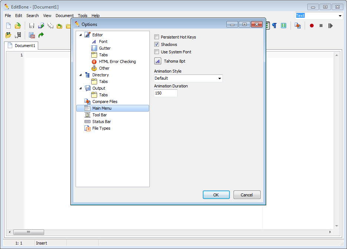Image resolution: width=347 pixels, height=249 pixels.
Task: Open the Animation Style dropdown
Action: (188, 78)
